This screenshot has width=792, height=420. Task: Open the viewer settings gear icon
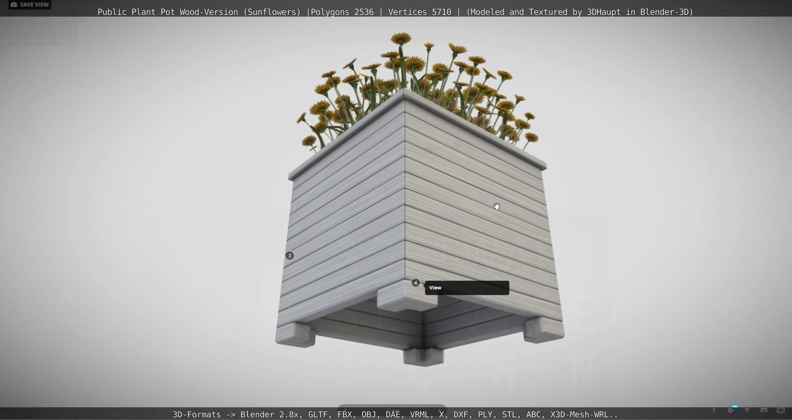coord(731,410)
